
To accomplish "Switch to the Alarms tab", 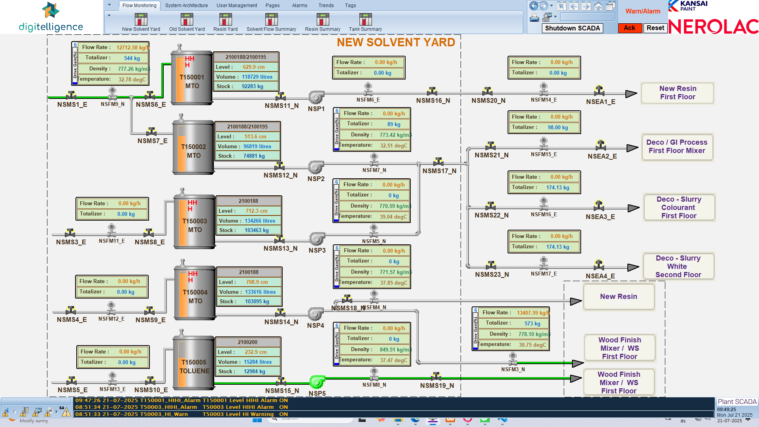I will [299, 5].
